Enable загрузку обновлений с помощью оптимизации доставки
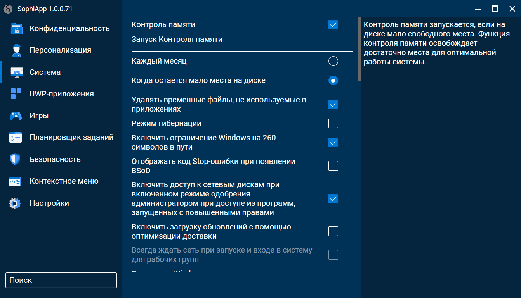Viewport: 521px width, 298px height. (x=333, y=231)
